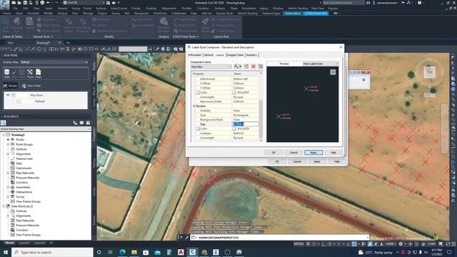Click the Undo arrow in quick access
The width and height of the screenshot is (457, 257).
point(49,3)
